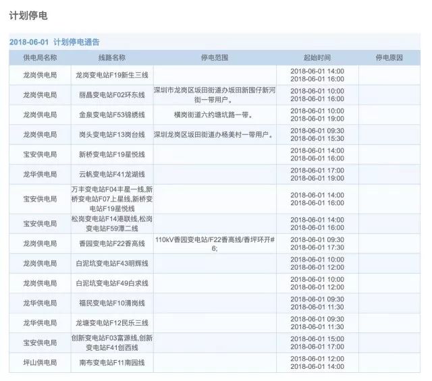The width and height of the screenshot is (432, 381).
Task: Open the 2018-06-01 计划停电通告 heading link
Action: pos(55,42)
